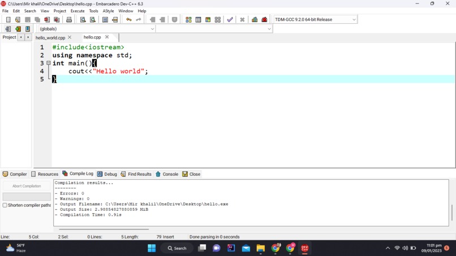Open the TDM-GCC compiler set dropdown
The height and width of the screenshot is (256, 456).
(x=315, y=19)
